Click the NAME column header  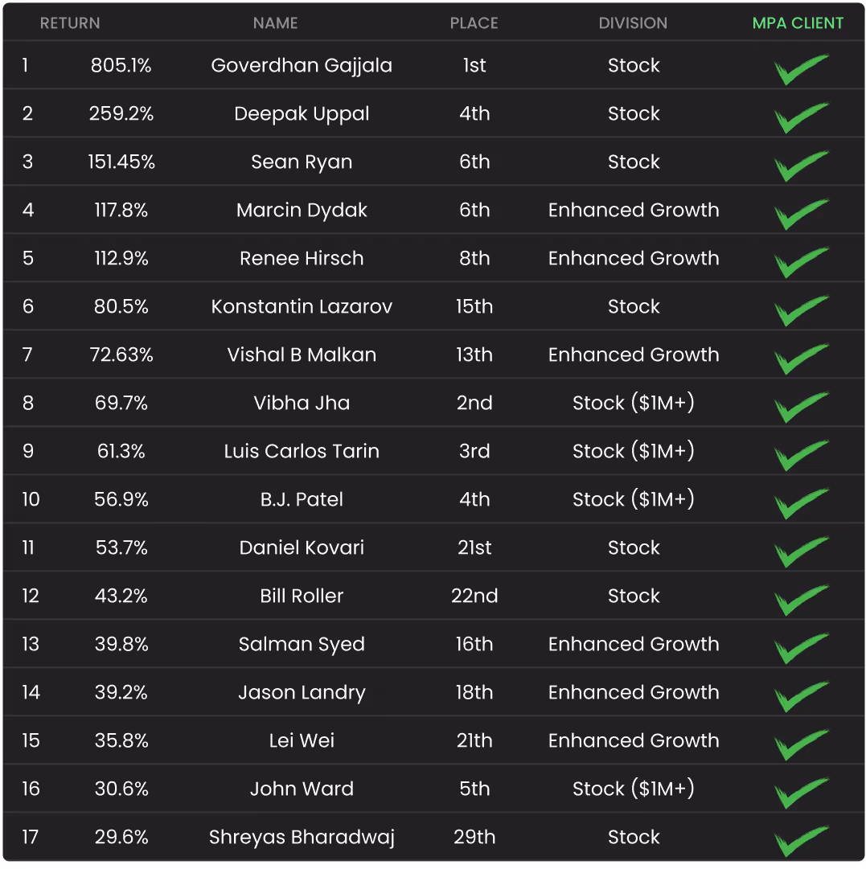coord(275,23)
